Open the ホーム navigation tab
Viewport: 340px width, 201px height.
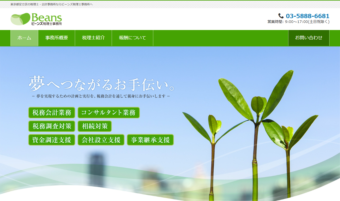[x=24, y=38]
